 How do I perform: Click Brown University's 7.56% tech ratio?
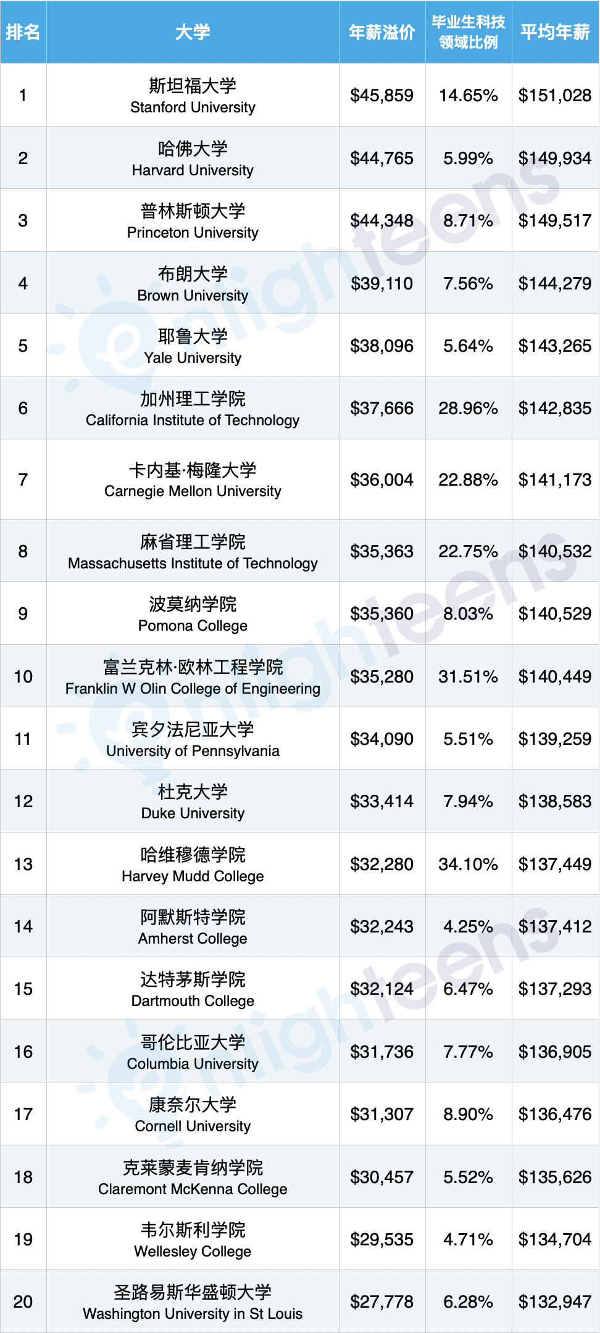pos(469,284)
